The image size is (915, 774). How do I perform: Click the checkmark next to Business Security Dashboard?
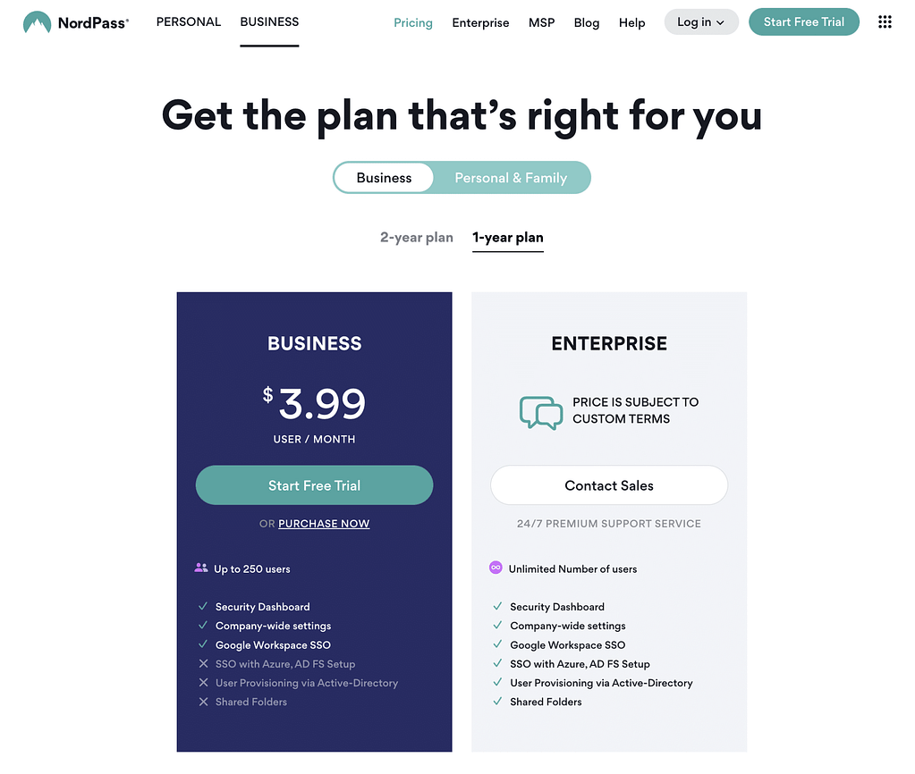point(203,607)
